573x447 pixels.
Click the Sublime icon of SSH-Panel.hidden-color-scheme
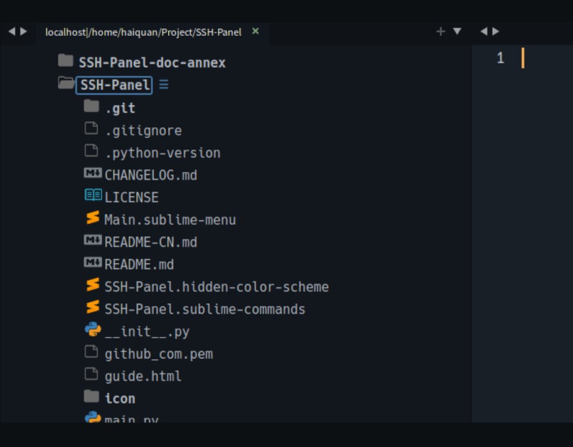coord(92,285)
